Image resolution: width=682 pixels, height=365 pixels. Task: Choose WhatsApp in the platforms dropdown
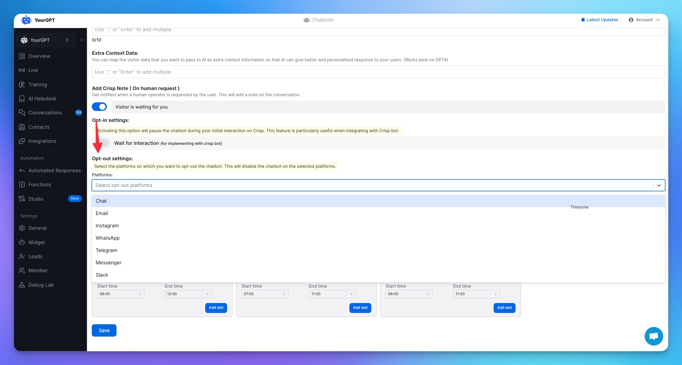pyautogui.click(x=379, y=238)
